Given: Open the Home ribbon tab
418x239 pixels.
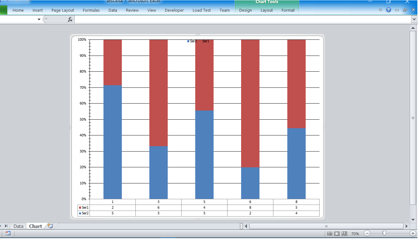Looking at the screenshot, I should (18, 10).
